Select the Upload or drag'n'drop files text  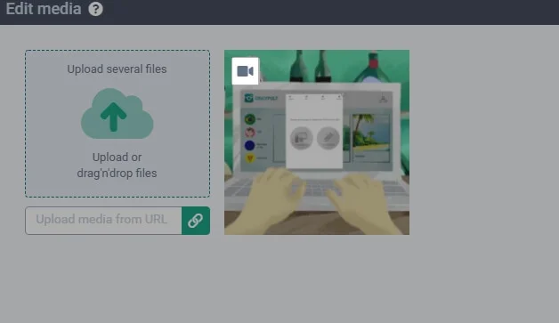117,166
